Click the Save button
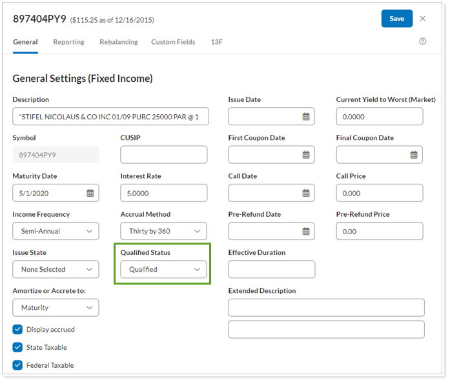450x382 pixels. click(396, 19)
